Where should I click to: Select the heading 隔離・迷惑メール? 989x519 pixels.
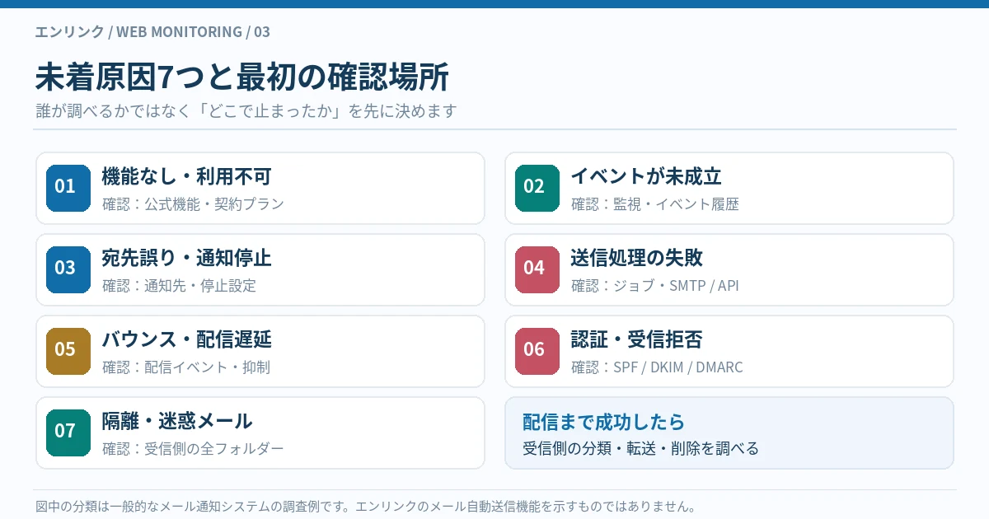click(x=177, y=421)
